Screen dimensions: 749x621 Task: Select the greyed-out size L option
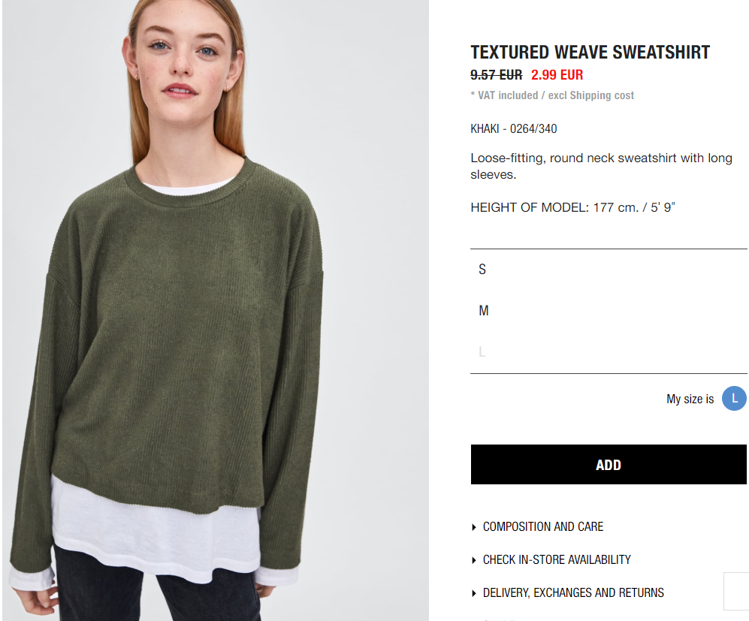[x=609, y=351]
